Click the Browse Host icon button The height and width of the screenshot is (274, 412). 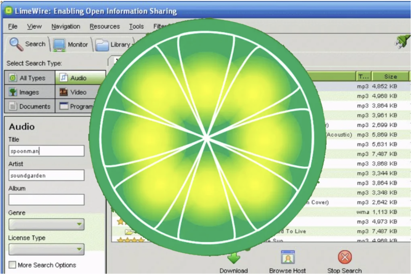tap(288, 257)
